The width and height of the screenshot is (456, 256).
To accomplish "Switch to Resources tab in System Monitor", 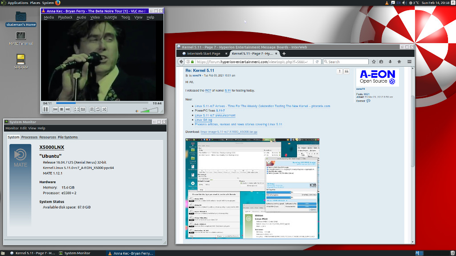I will [x=48, y=137].
